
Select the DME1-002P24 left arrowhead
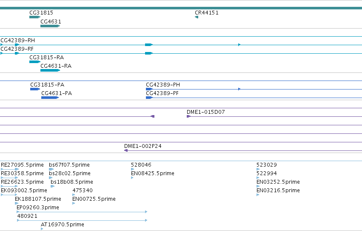[x=126, y=150]
